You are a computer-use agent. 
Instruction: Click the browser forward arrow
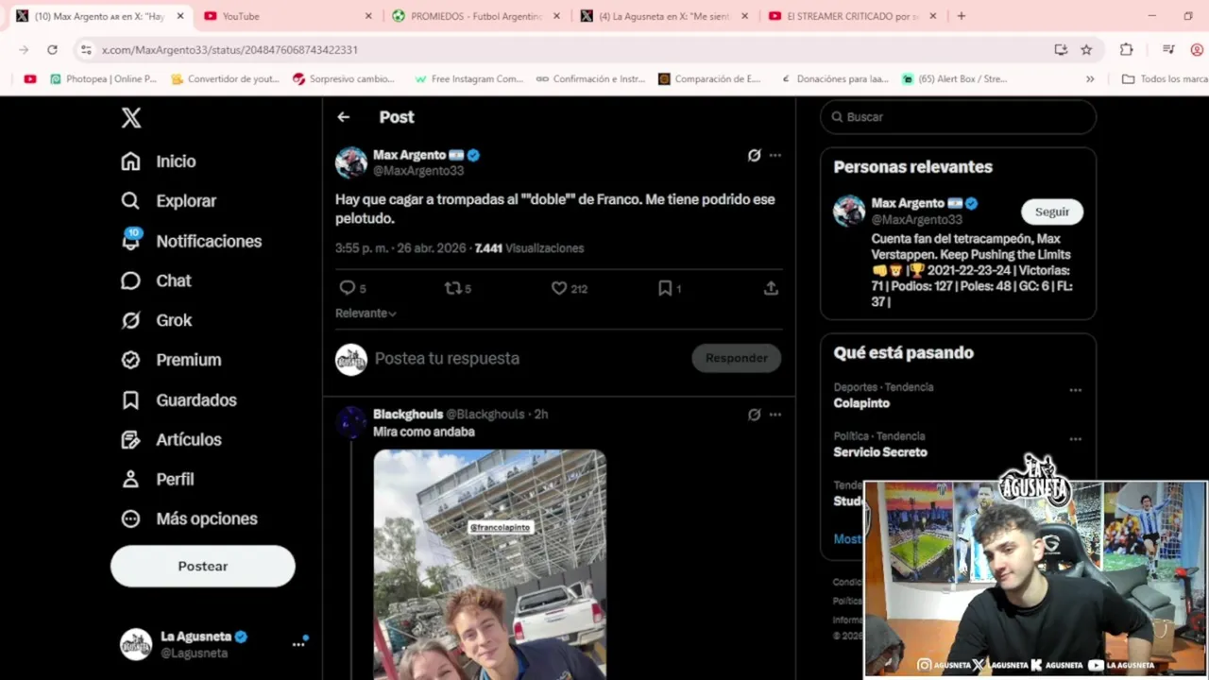pyautogui.click(x=24, y=50)
